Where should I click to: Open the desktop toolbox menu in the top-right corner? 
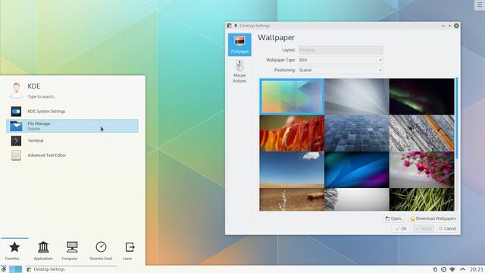tap(480, 5)
